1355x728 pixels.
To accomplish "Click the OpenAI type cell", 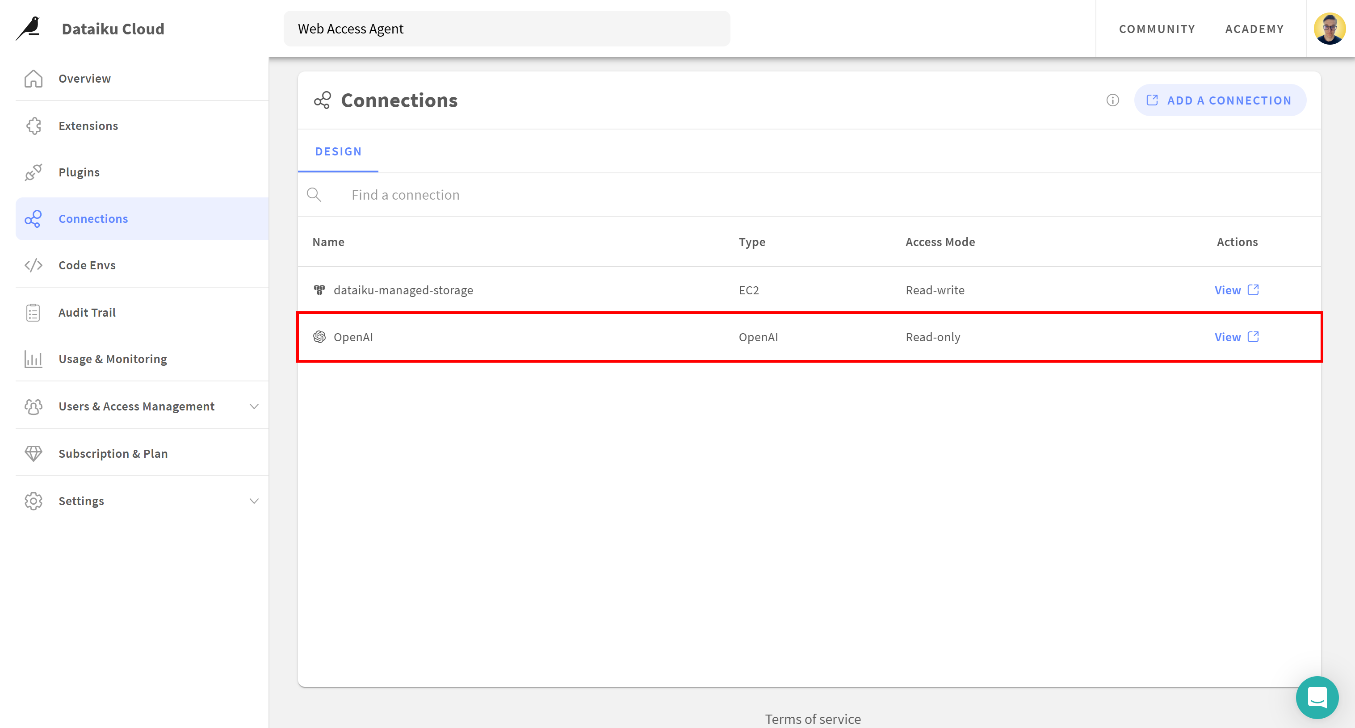I will click(758, 337).
